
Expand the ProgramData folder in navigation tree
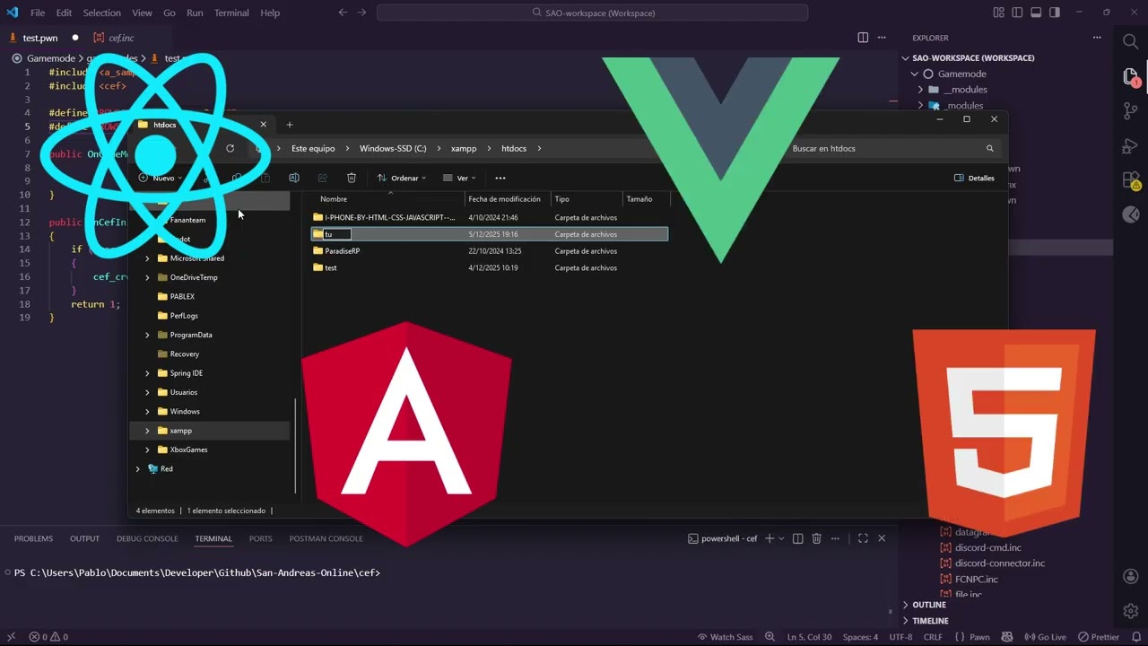[147, 335]
